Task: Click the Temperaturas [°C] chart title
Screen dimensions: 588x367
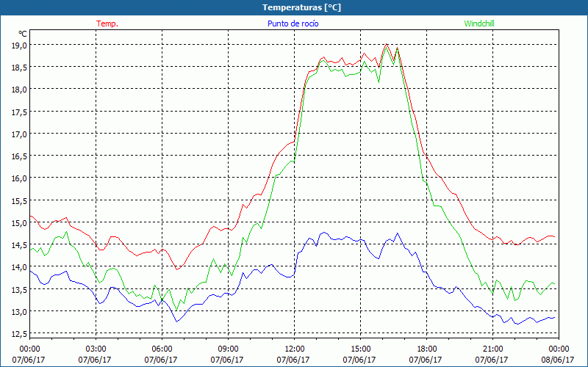Action: click(x=301, y=7)
